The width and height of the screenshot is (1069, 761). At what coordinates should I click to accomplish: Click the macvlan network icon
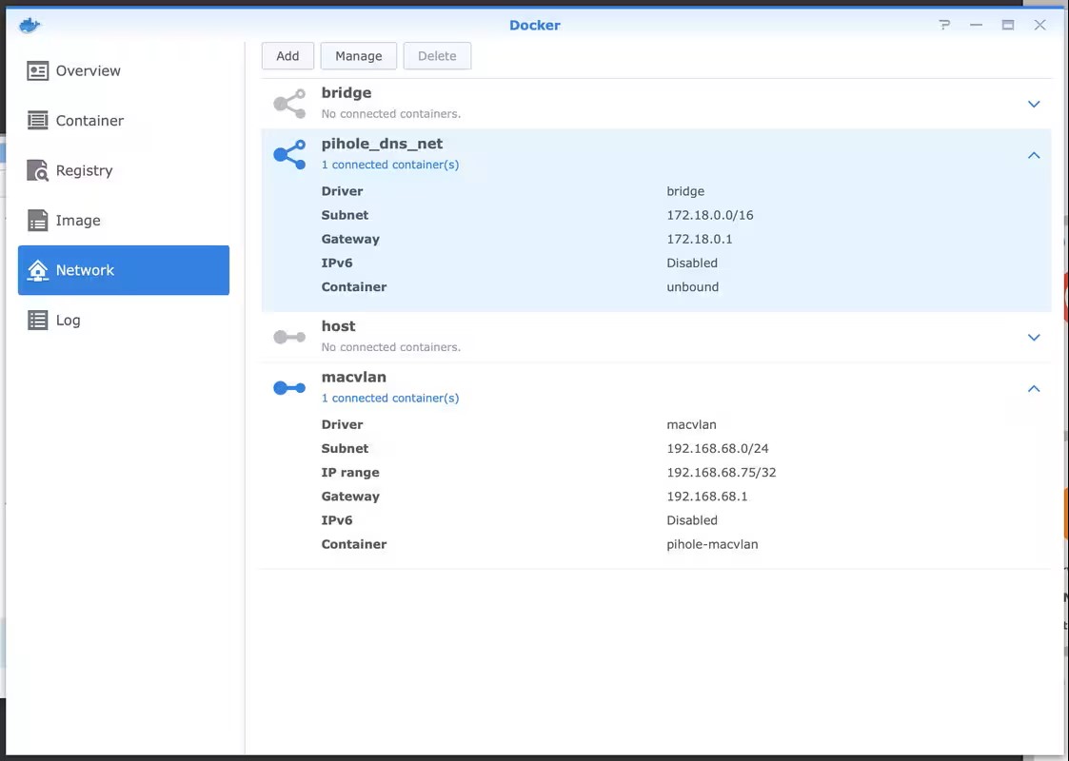point(289,388)
